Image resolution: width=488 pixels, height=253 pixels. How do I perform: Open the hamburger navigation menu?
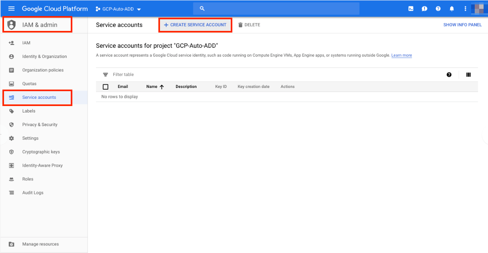[x=11, y=8]
